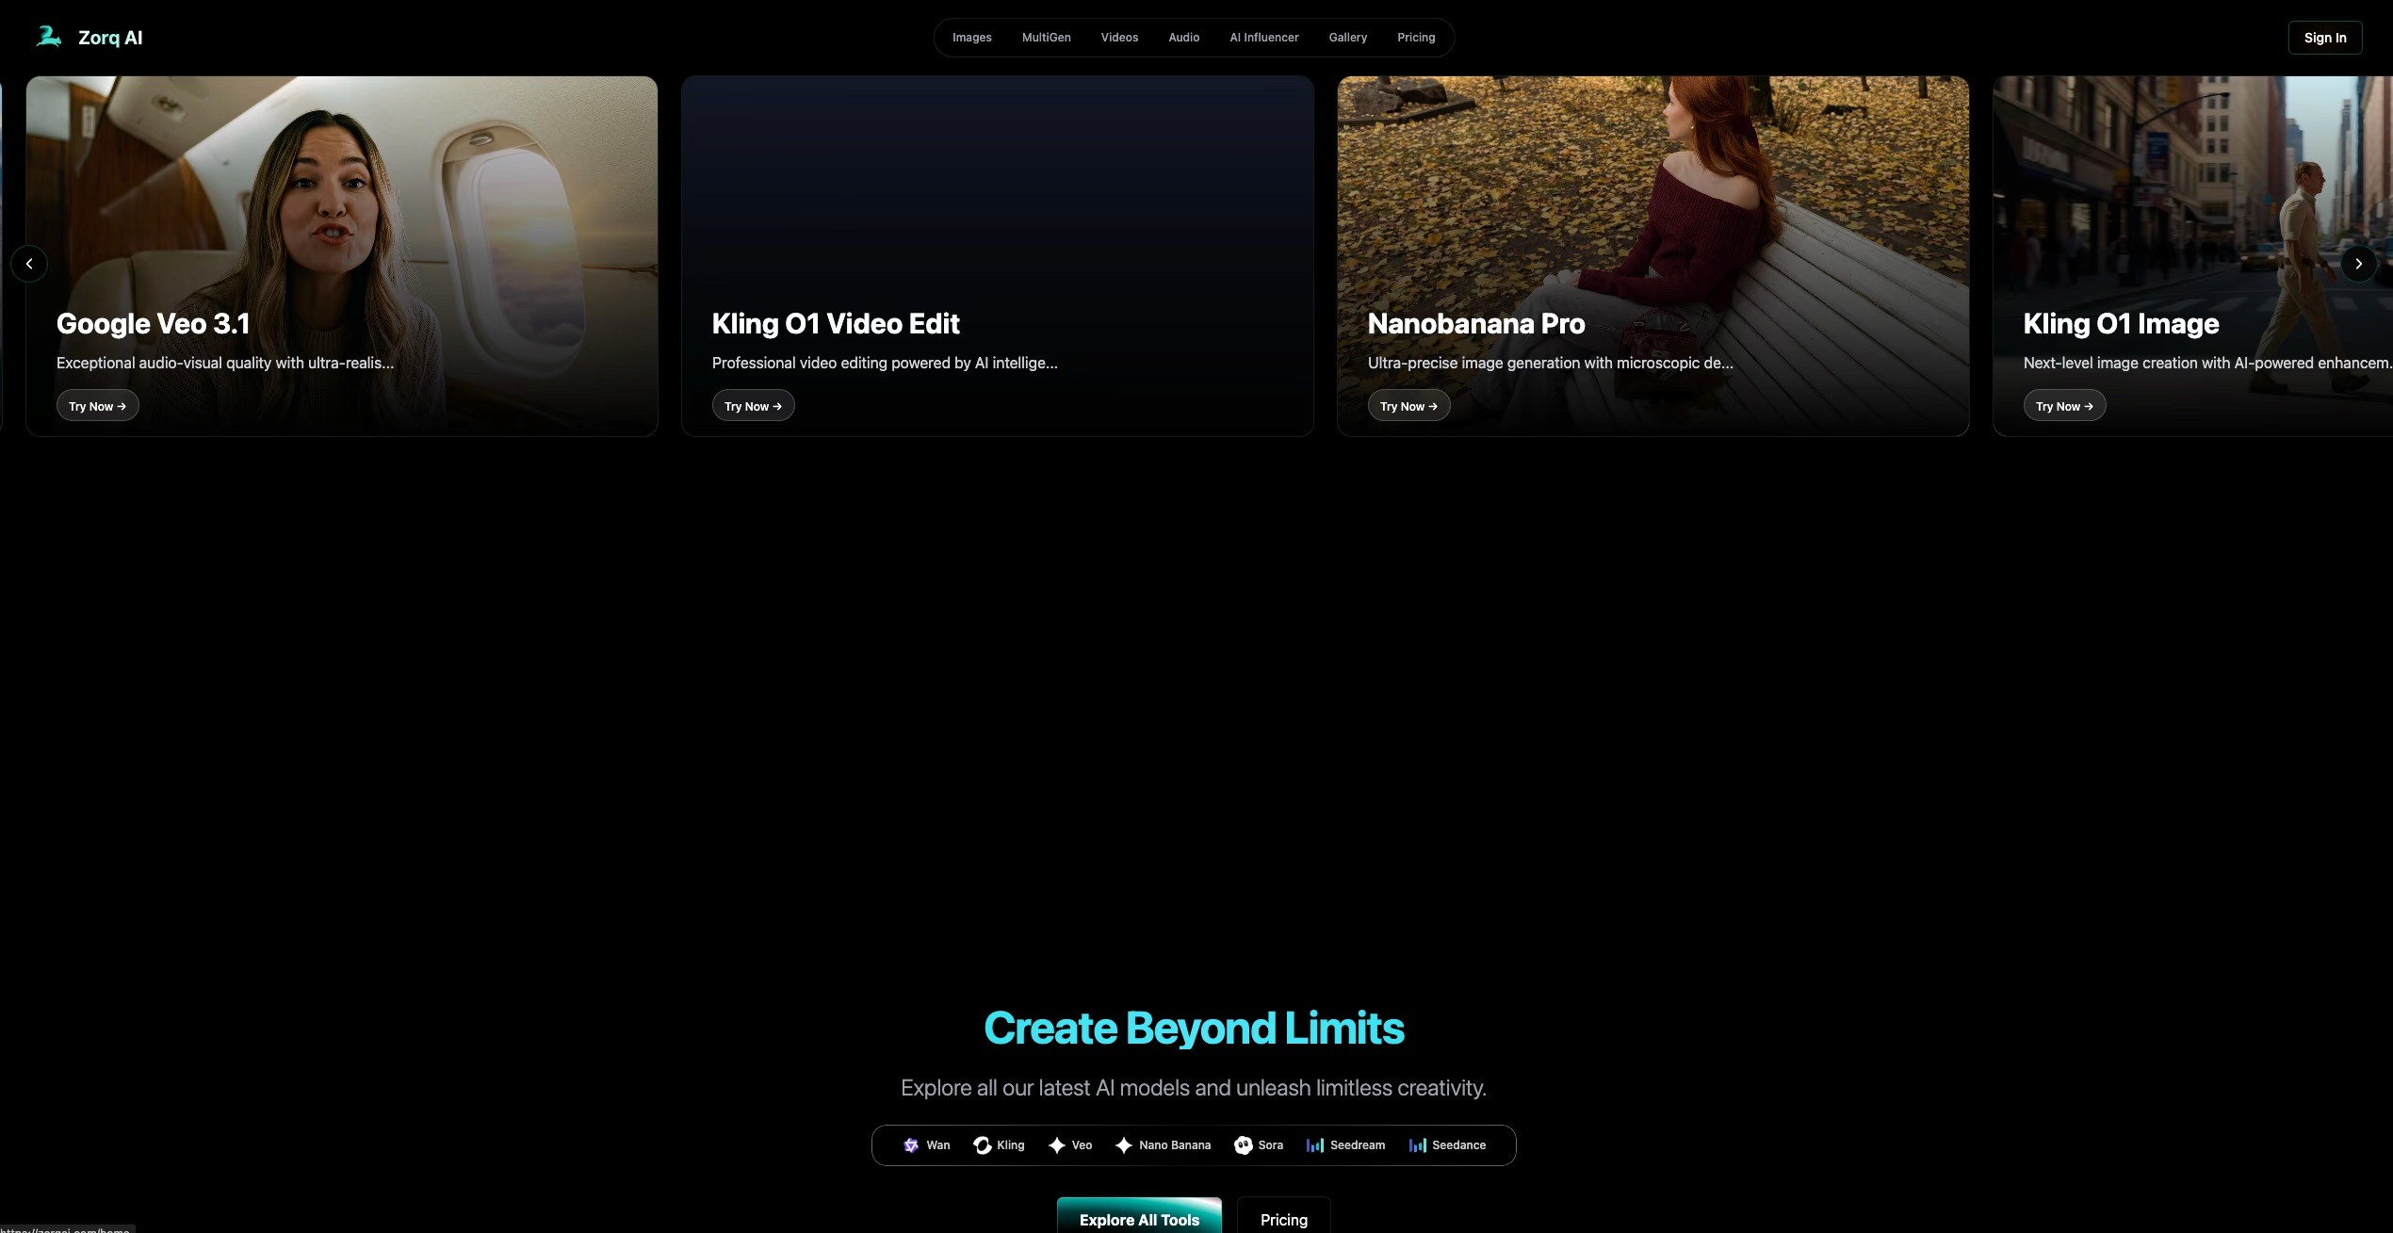Open the MultiGen nav item
The image size is (2393, 1233).
[1046, 38]
